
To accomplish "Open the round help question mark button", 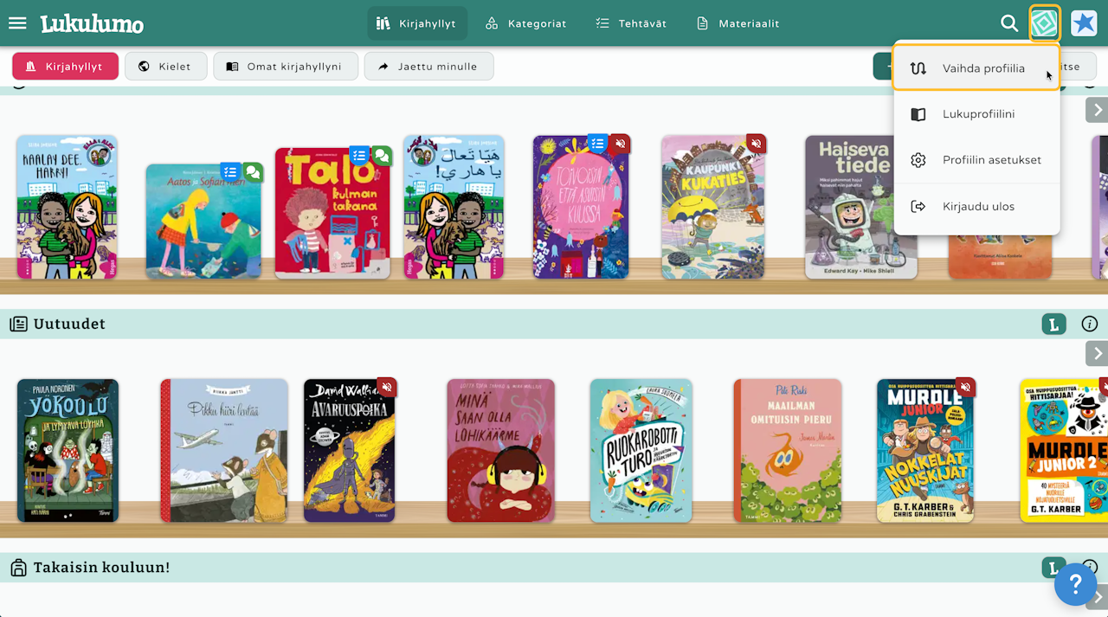I will 1076,584.
